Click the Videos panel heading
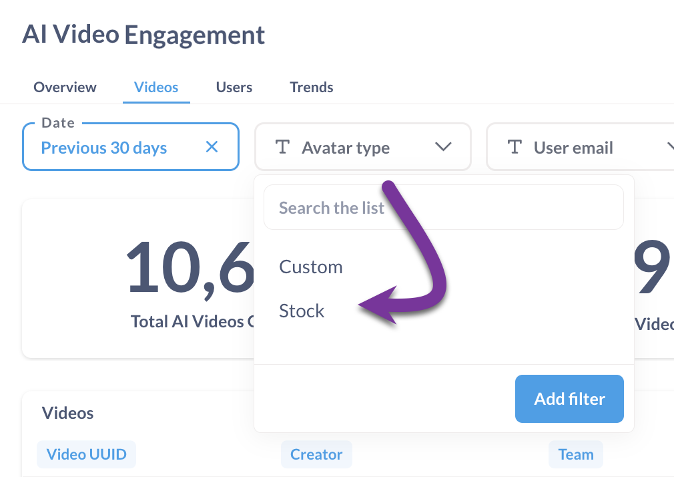This screenshot has height=477, width=674. pos(67,413)
